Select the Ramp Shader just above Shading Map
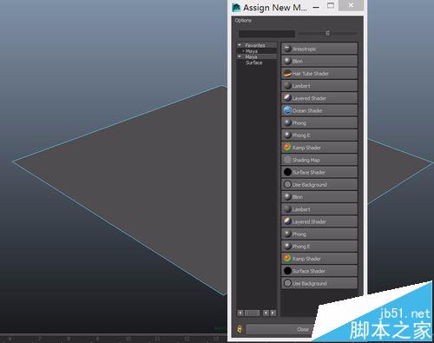 coord(319,148)
